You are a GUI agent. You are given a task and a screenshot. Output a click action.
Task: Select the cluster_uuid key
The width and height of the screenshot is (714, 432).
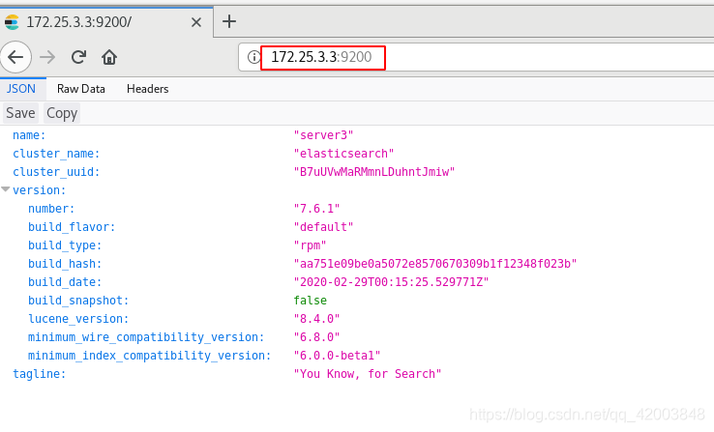click(56, 172)
